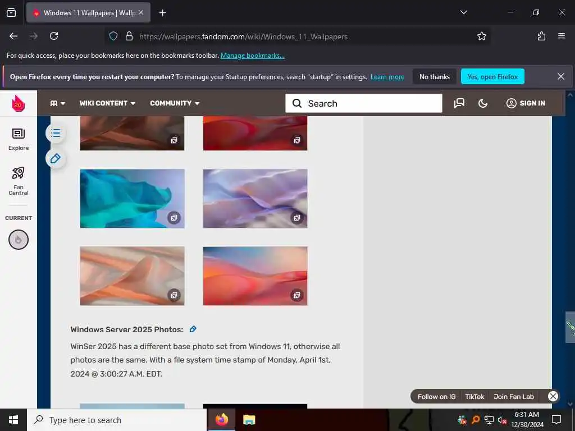Reload the current page
This screenshot has height=431, width=575.
54,36
